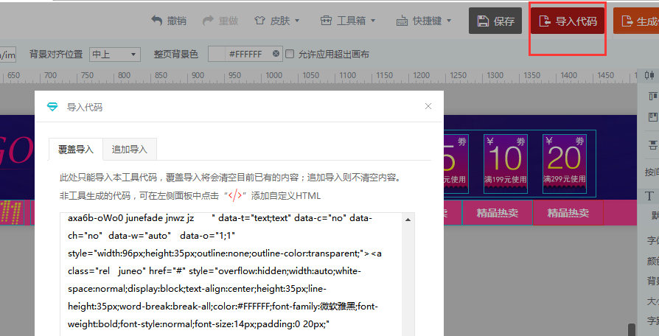The width and height of the screenshot is (659, 336).
Task: Open the 工具箱 (toolbox) dropdown menu
Action: click(348, 21)
